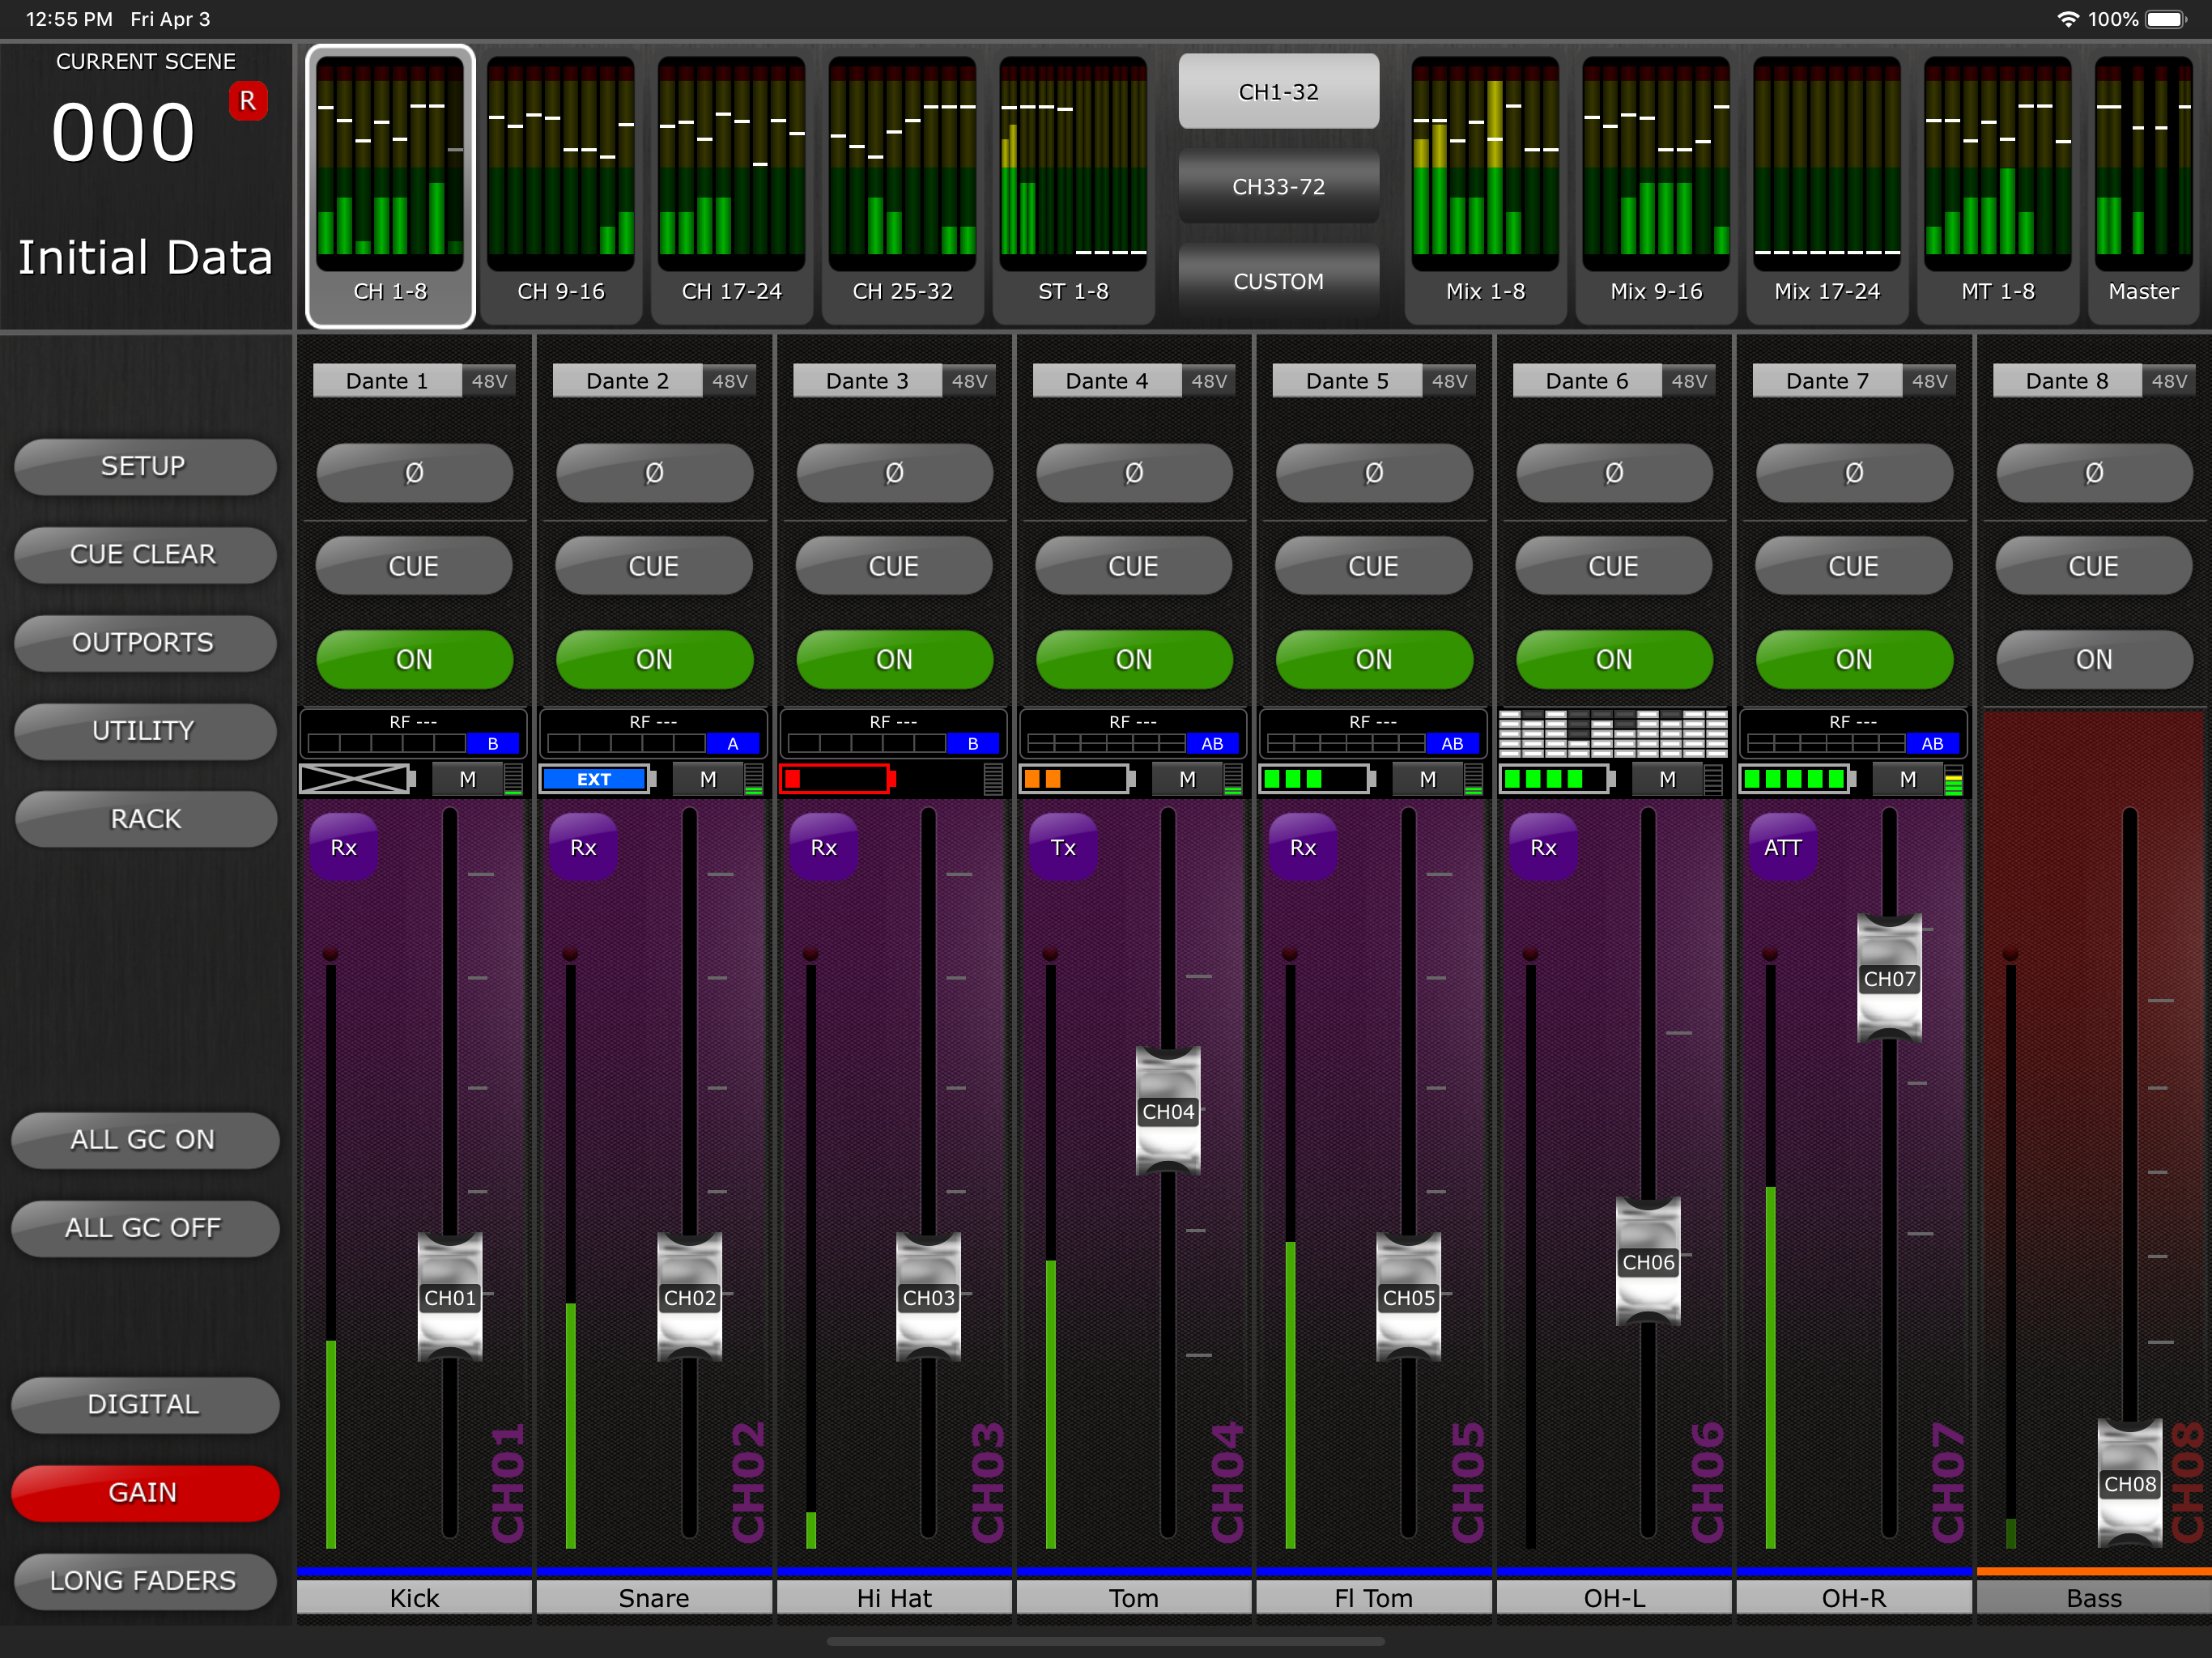
Task: Tap the Rx badge on Kick channel
Action: [344, 847]
